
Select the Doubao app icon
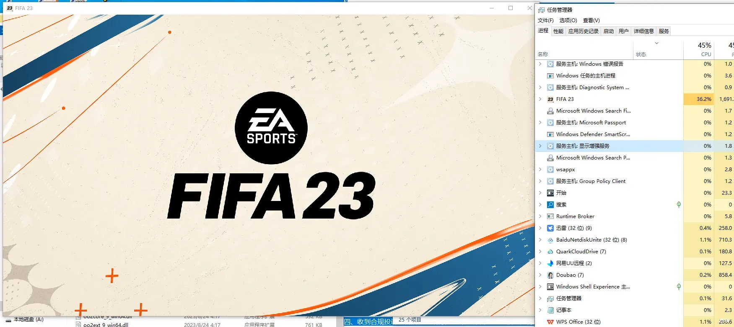click(x=550, y=275)
